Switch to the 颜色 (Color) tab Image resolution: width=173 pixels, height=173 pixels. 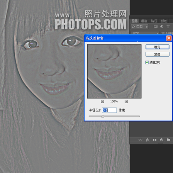[x=164, y=21]
